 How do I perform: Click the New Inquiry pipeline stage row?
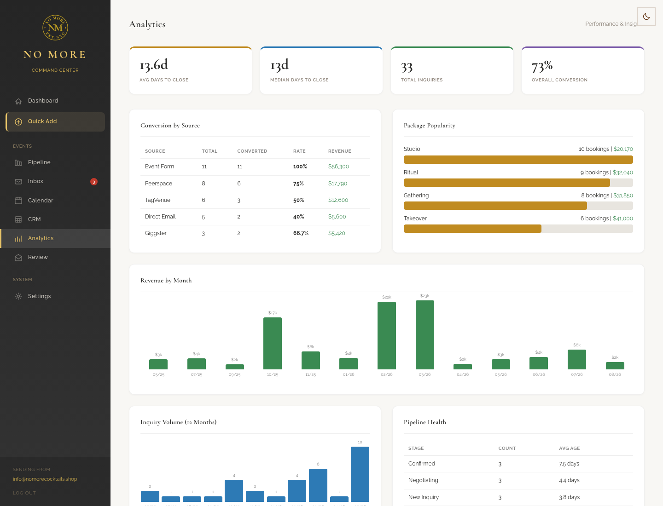(x=518, y=497)
